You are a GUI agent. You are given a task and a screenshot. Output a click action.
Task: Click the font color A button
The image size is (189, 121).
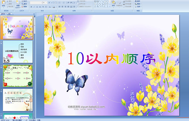click(x=54, y=7)
